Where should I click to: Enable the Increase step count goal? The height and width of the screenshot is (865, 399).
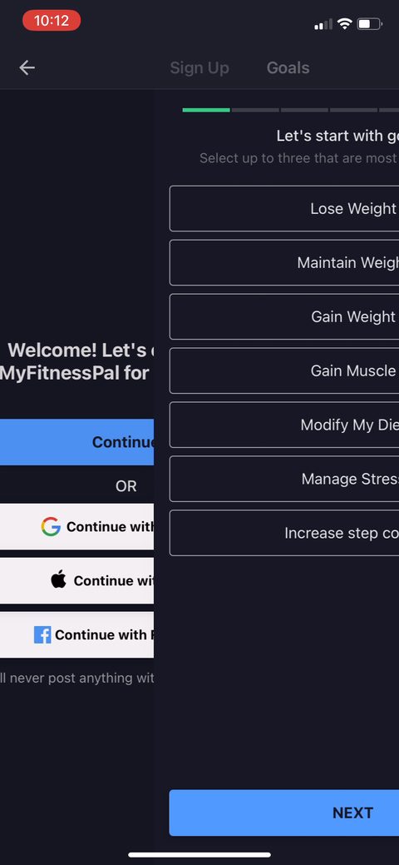(x=284, y=533)
